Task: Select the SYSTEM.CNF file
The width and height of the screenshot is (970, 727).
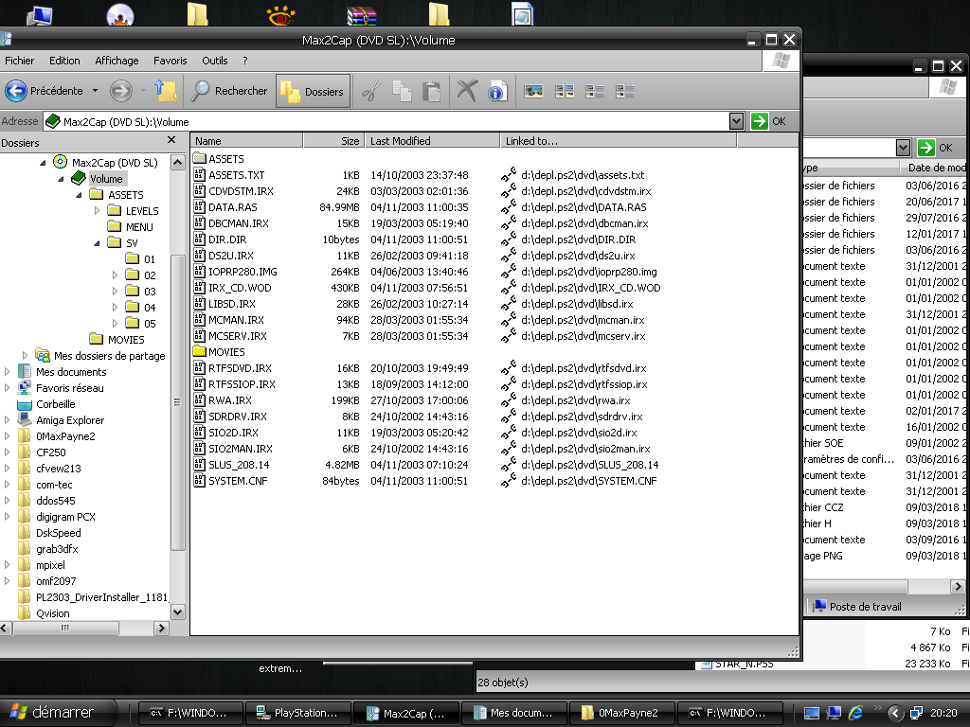Action: click(238, 480)
